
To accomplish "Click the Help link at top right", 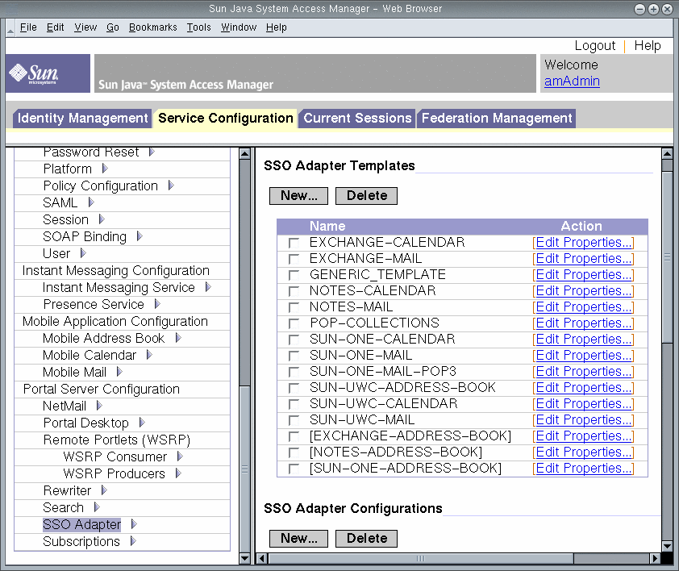I will pos(648,45).
